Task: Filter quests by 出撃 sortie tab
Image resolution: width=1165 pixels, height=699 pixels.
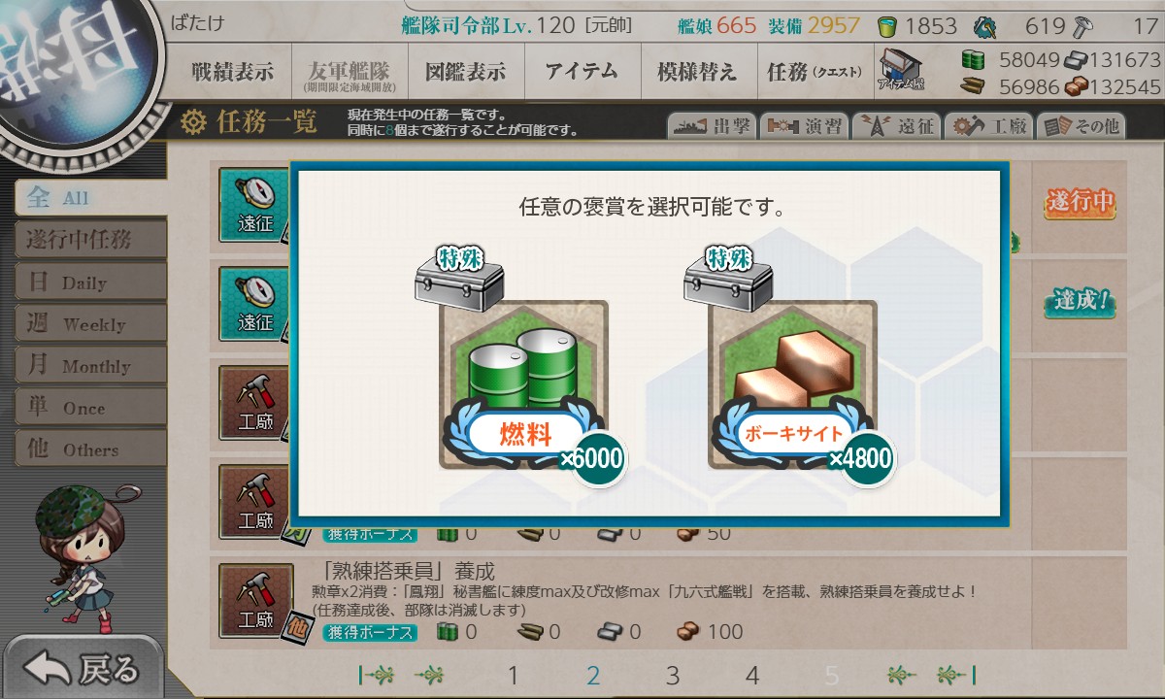Action: (710, 126)
